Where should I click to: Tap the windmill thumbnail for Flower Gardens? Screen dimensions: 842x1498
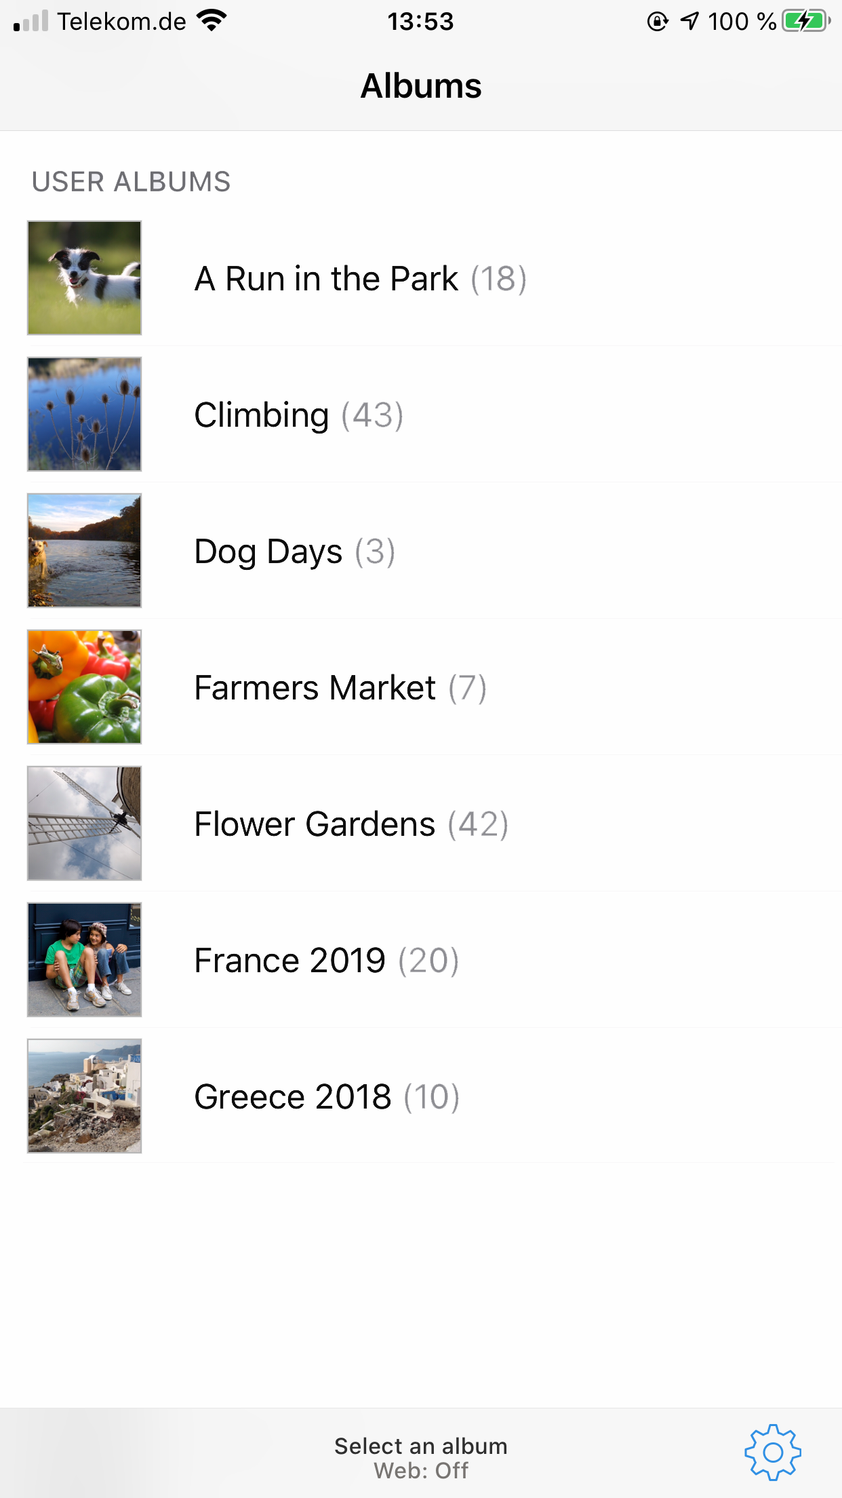coord(85,824)
